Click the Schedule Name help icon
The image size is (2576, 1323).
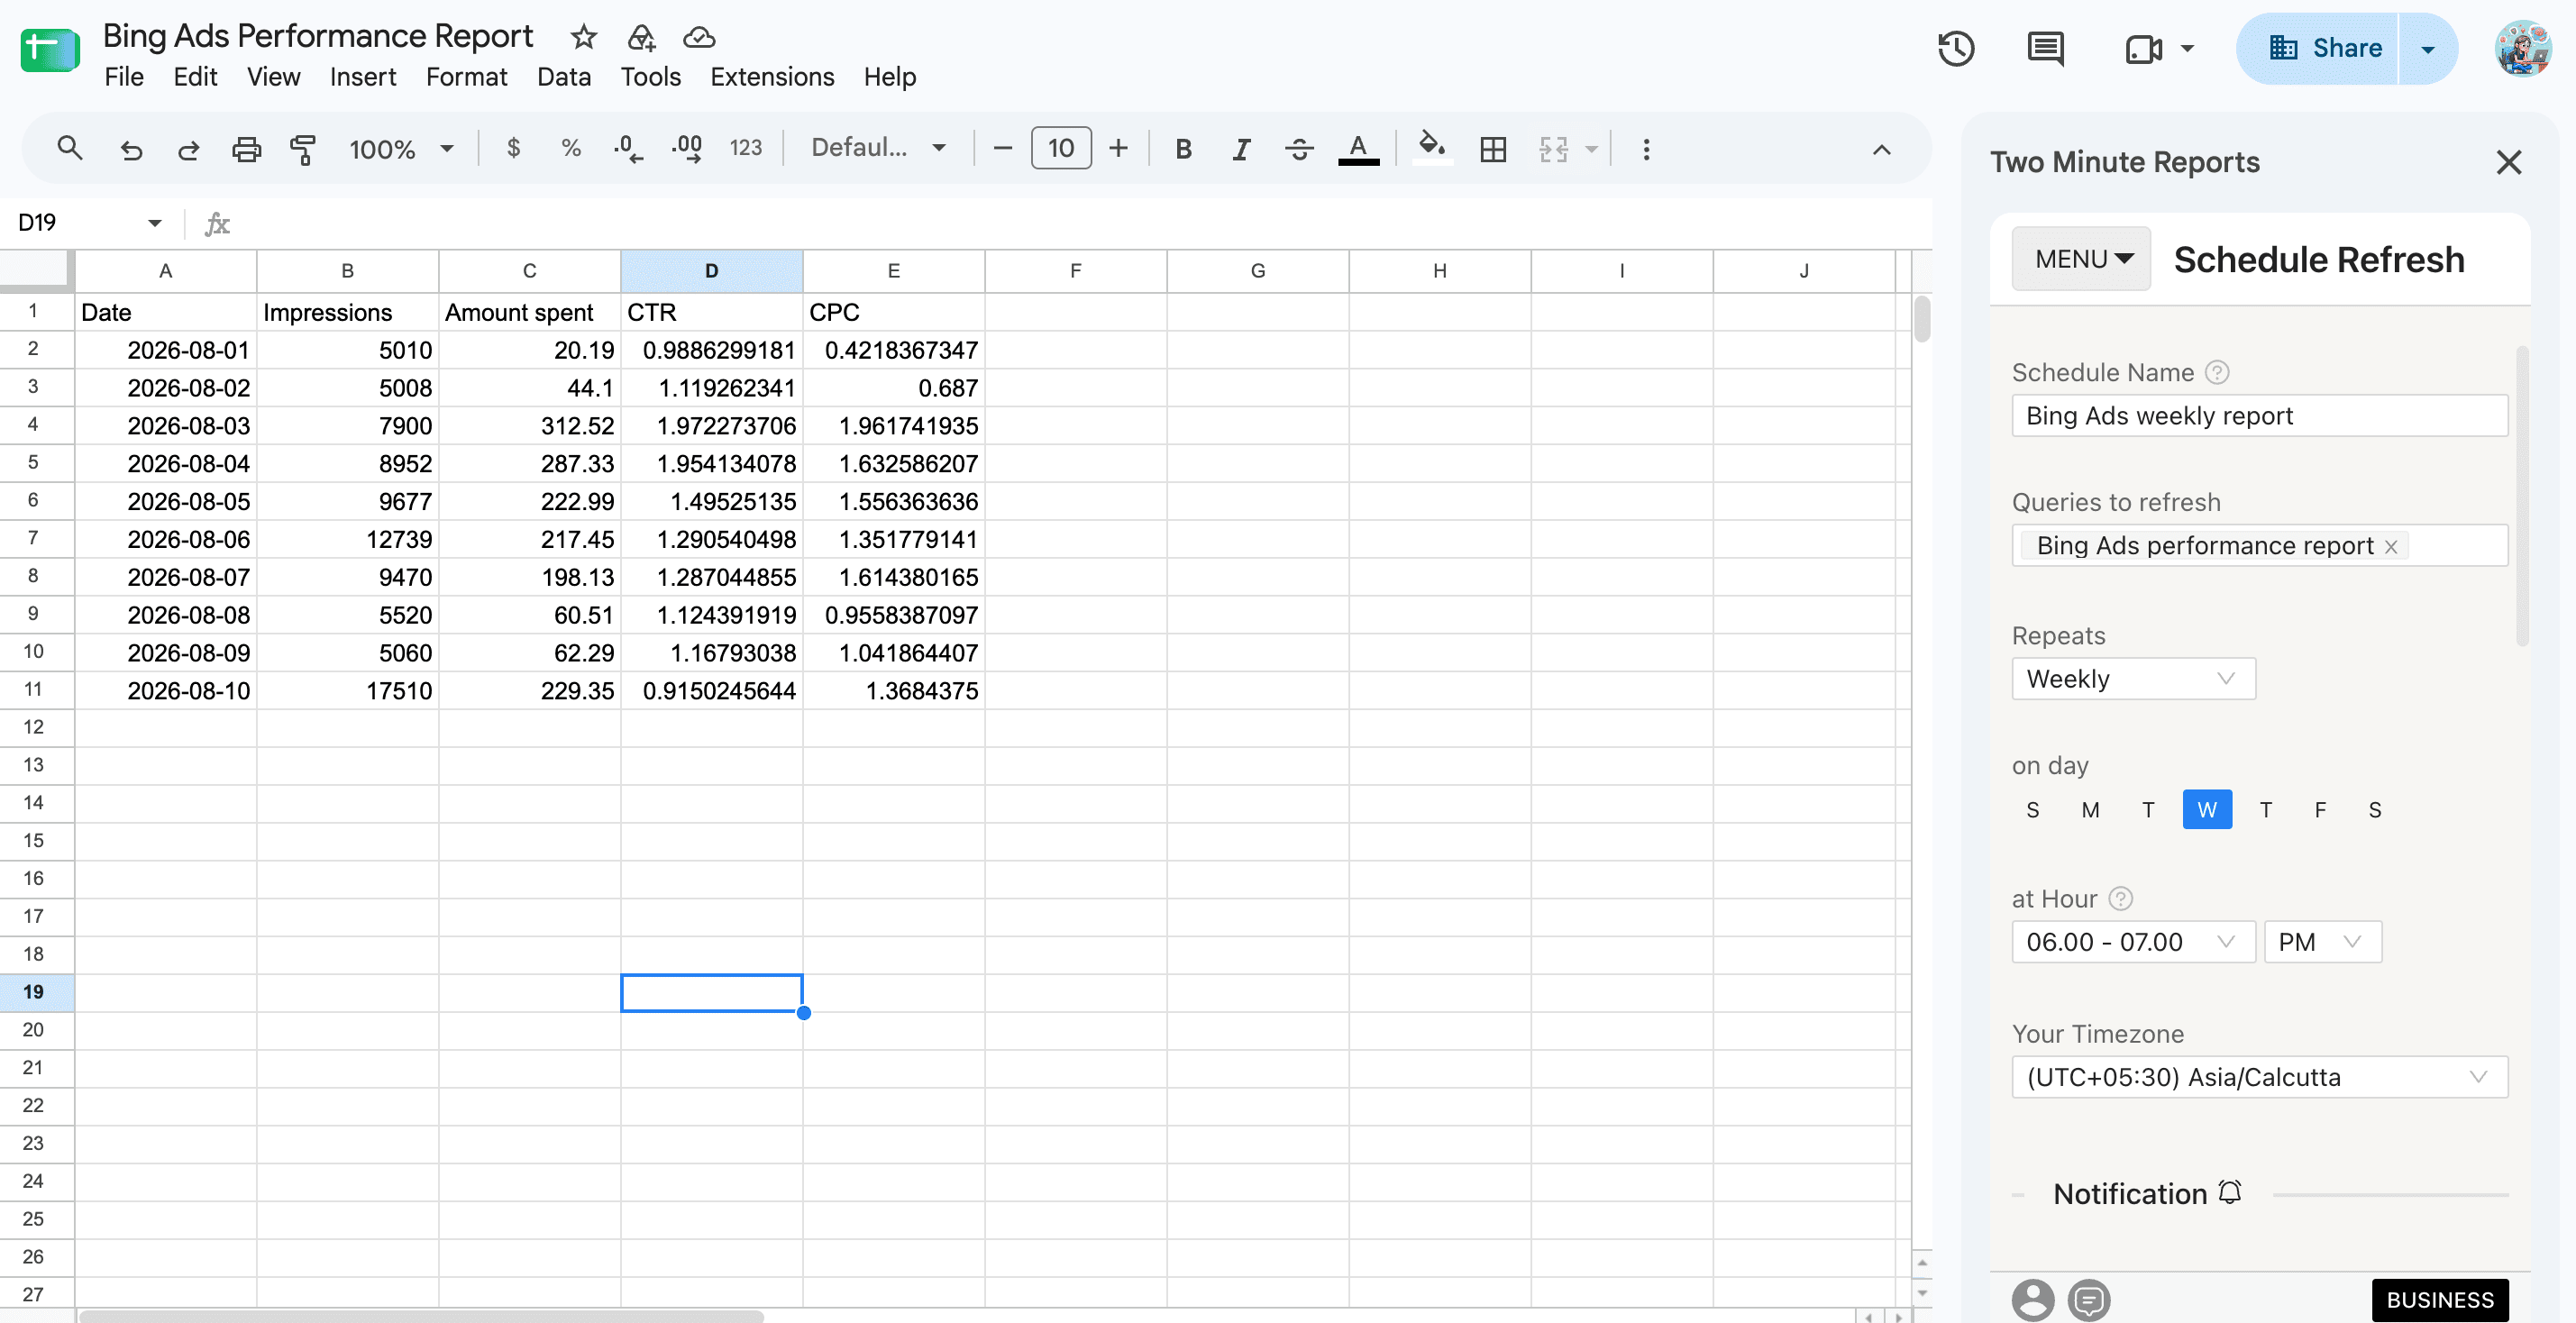[x=2217, y=372]
